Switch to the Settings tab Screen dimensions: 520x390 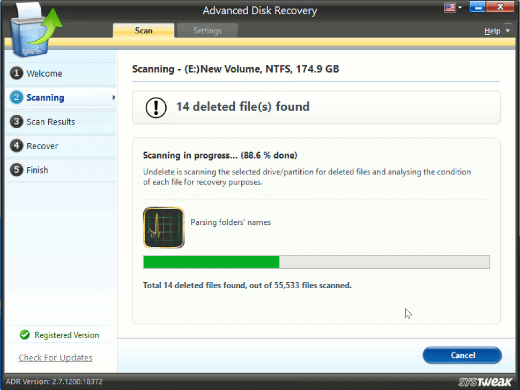tap(207, 31)
